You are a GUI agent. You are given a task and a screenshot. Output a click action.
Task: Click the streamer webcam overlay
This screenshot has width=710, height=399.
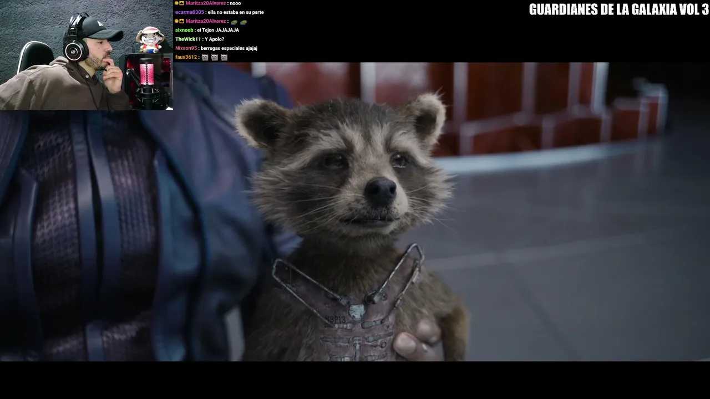click(x=87, y=55)
